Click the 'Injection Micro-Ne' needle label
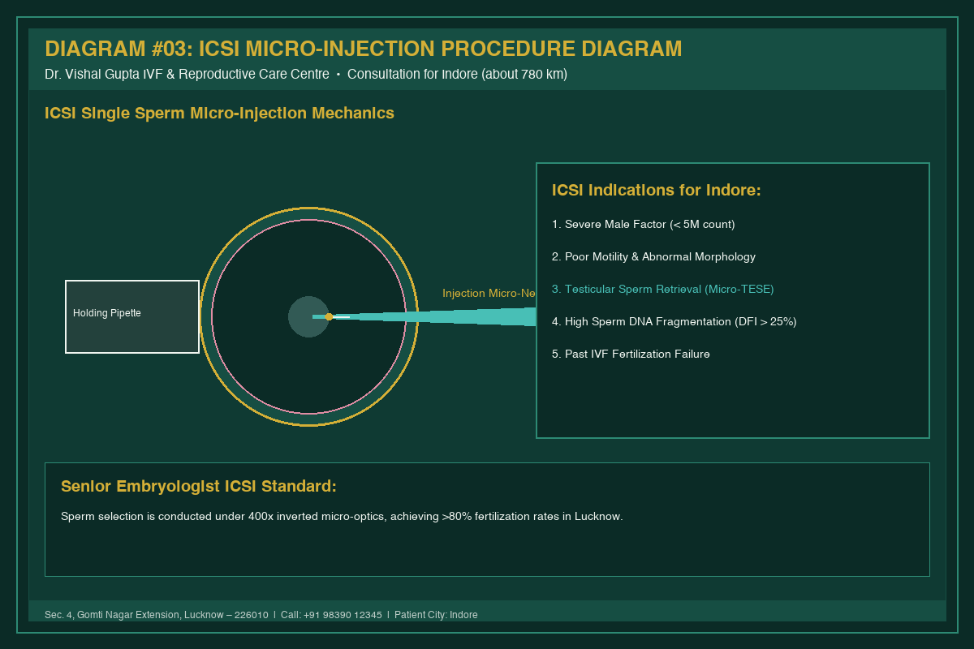This screenshot has width=974, height=649. pos(489,293)
